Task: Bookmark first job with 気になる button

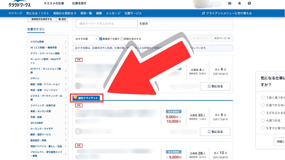Action: coord(215,86)
